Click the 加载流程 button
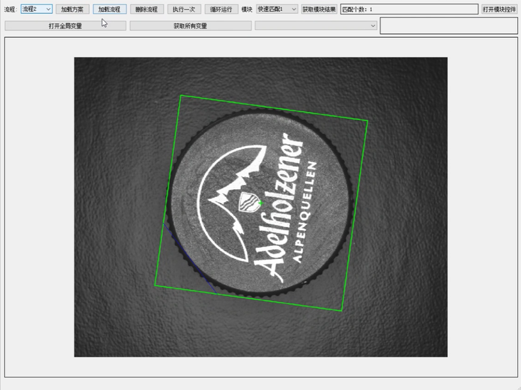Image resolution: width=521 pixels, height=390 pixels. coord(109,9)
